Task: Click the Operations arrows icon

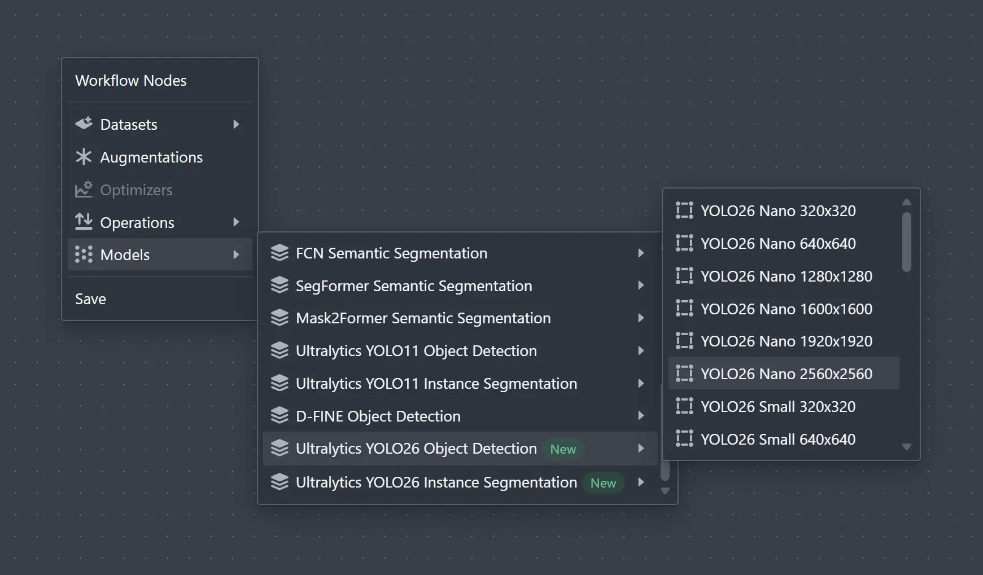Action: [x=84, y=222]
